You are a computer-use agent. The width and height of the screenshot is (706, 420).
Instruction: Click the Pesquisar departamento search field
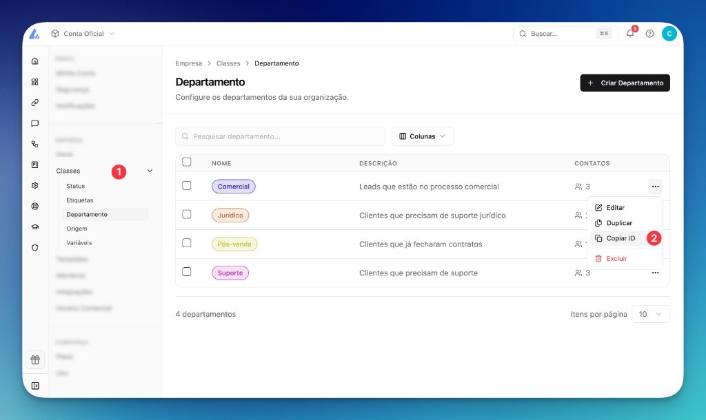[x=280, y=136]
